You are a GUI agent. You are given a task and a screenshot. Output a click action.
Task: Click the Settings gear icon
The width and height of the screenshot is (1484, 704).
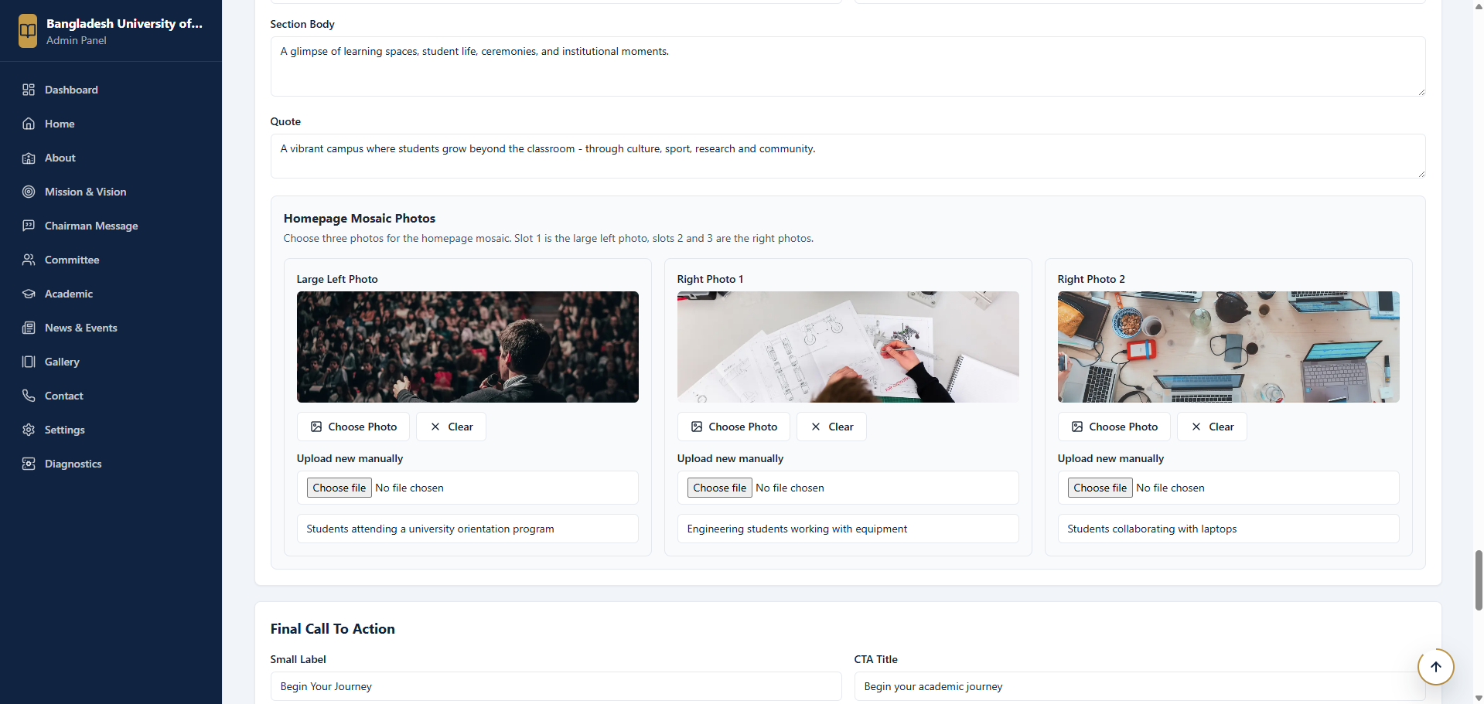[x=29, y=430]
